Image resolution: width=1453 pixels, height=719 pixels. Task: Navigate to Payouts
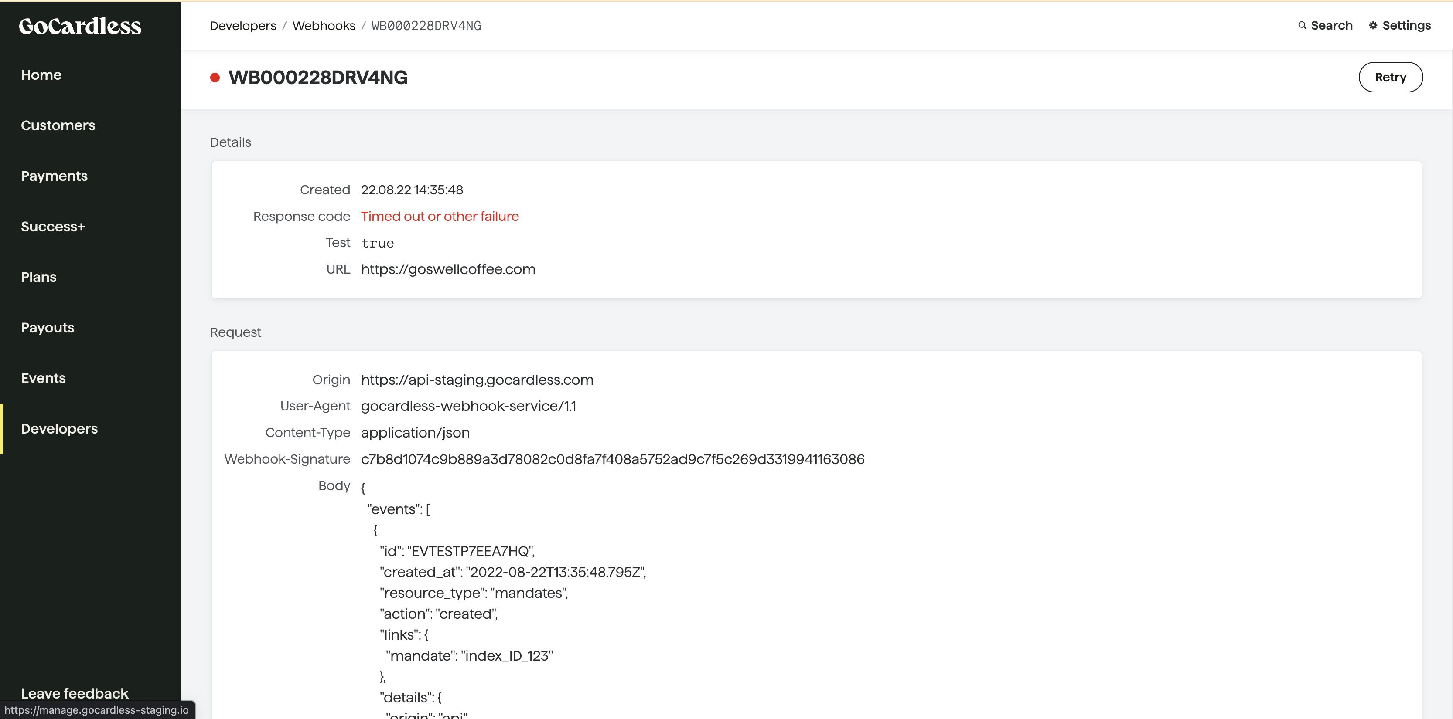(x=48, y=328)
